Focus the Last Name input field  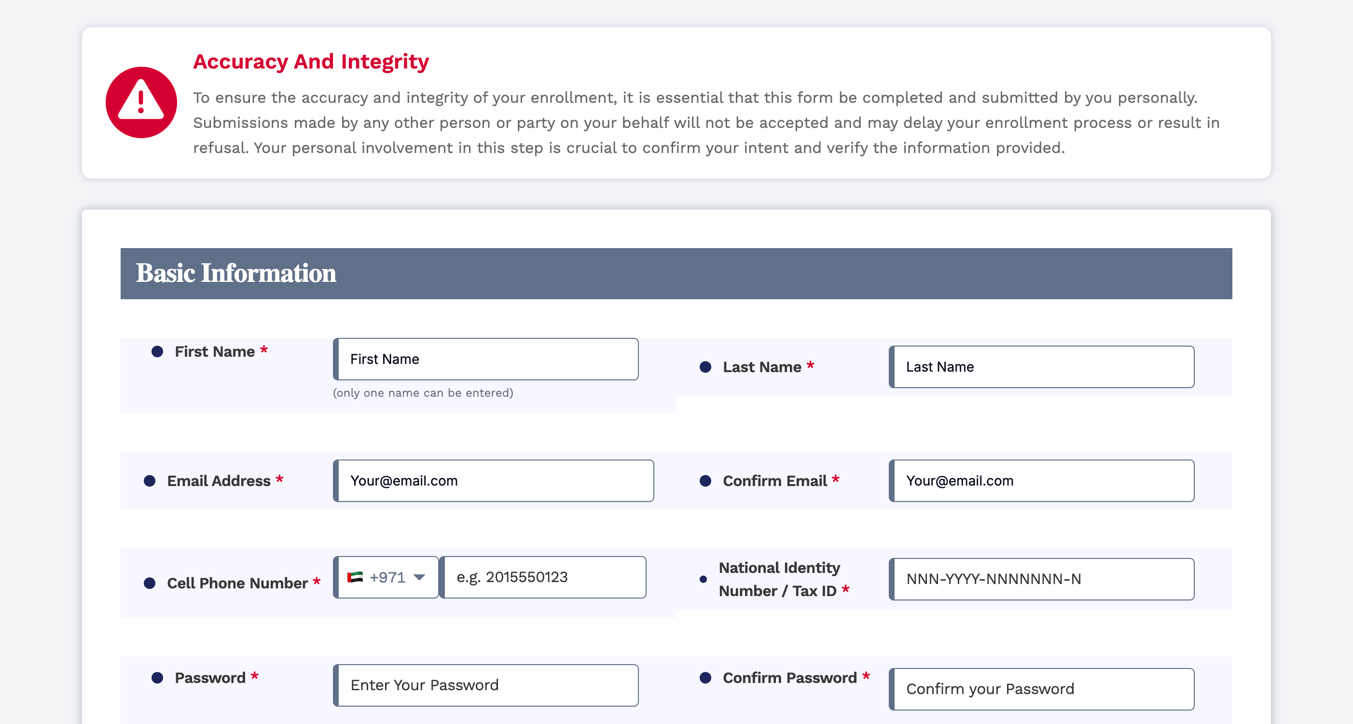pos(1042,367)
